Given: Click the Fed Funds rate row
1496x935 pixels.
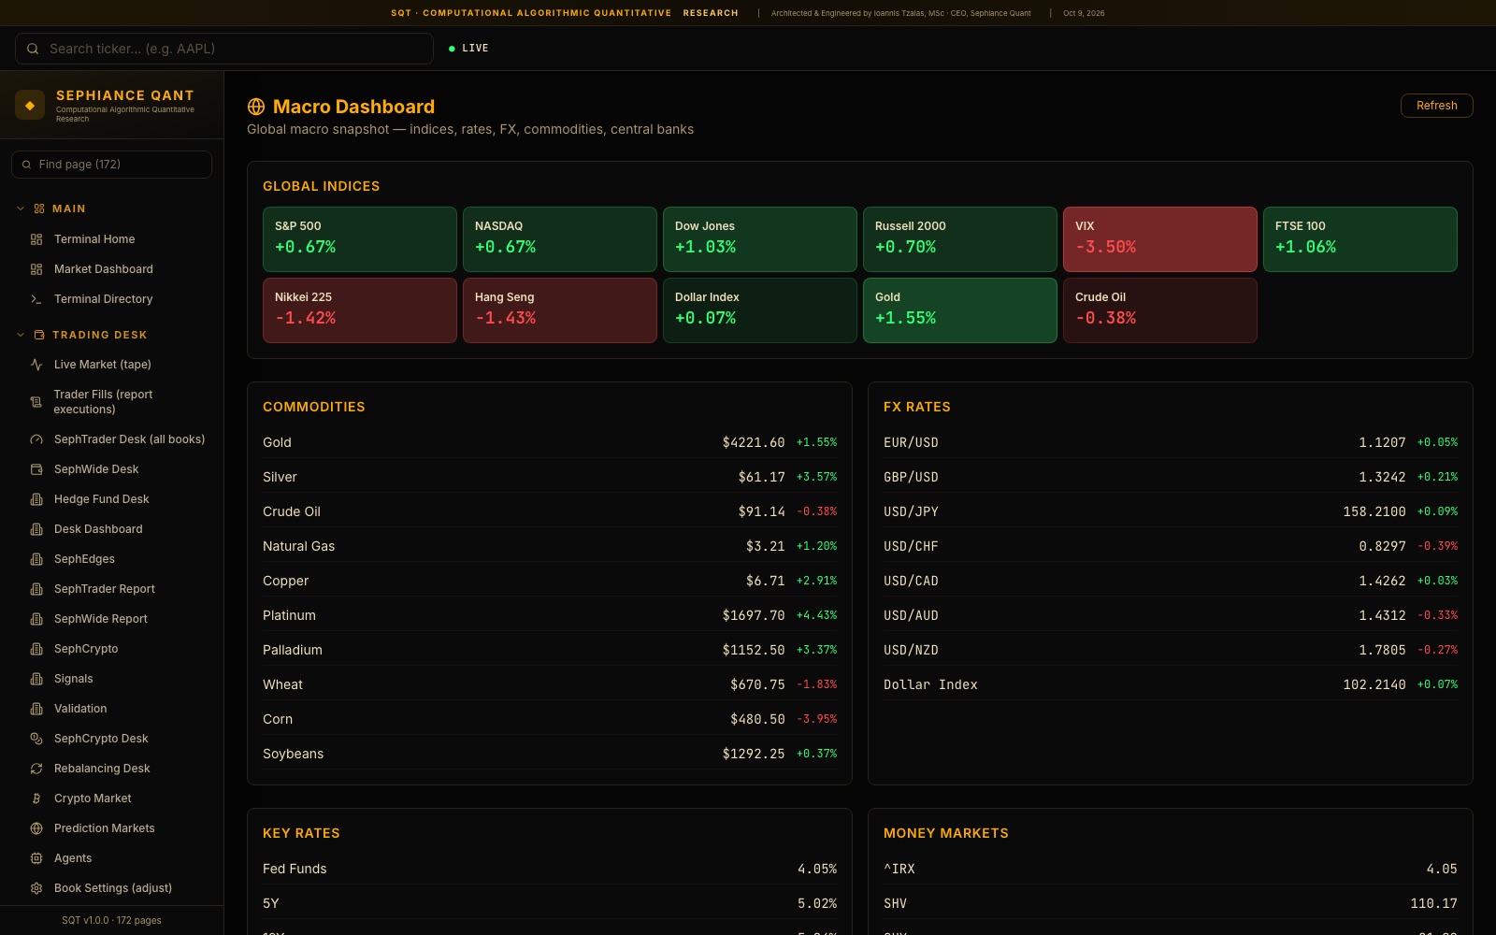Looking at the screenshot, I should click(550, 869).
